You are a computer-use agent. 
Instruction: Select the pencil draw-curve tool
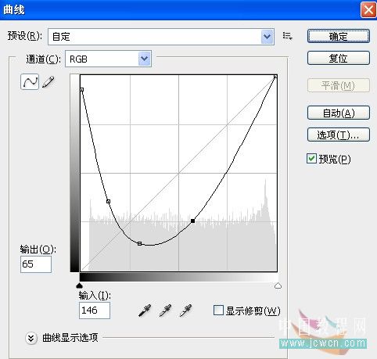(x=48, y=81)
